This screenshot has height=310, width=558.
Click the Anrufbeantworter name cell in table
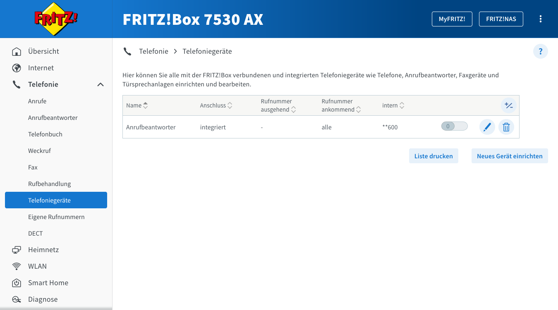click(x=151, y=127)
